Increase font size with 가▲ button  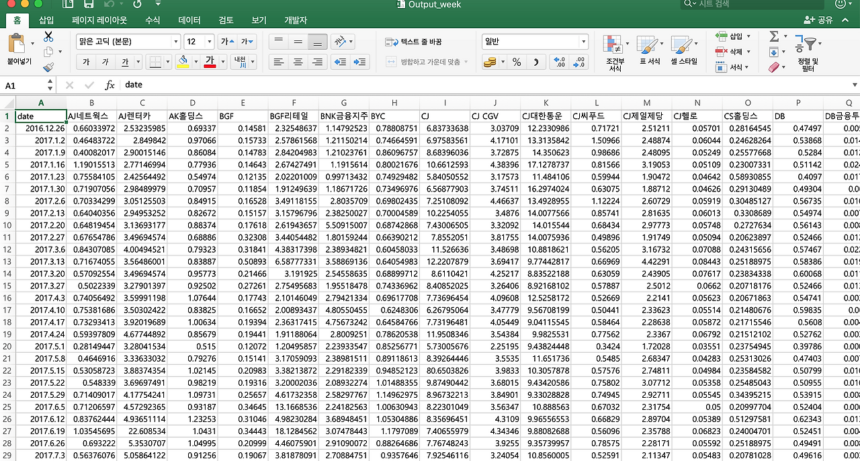(x=228, y=42)
